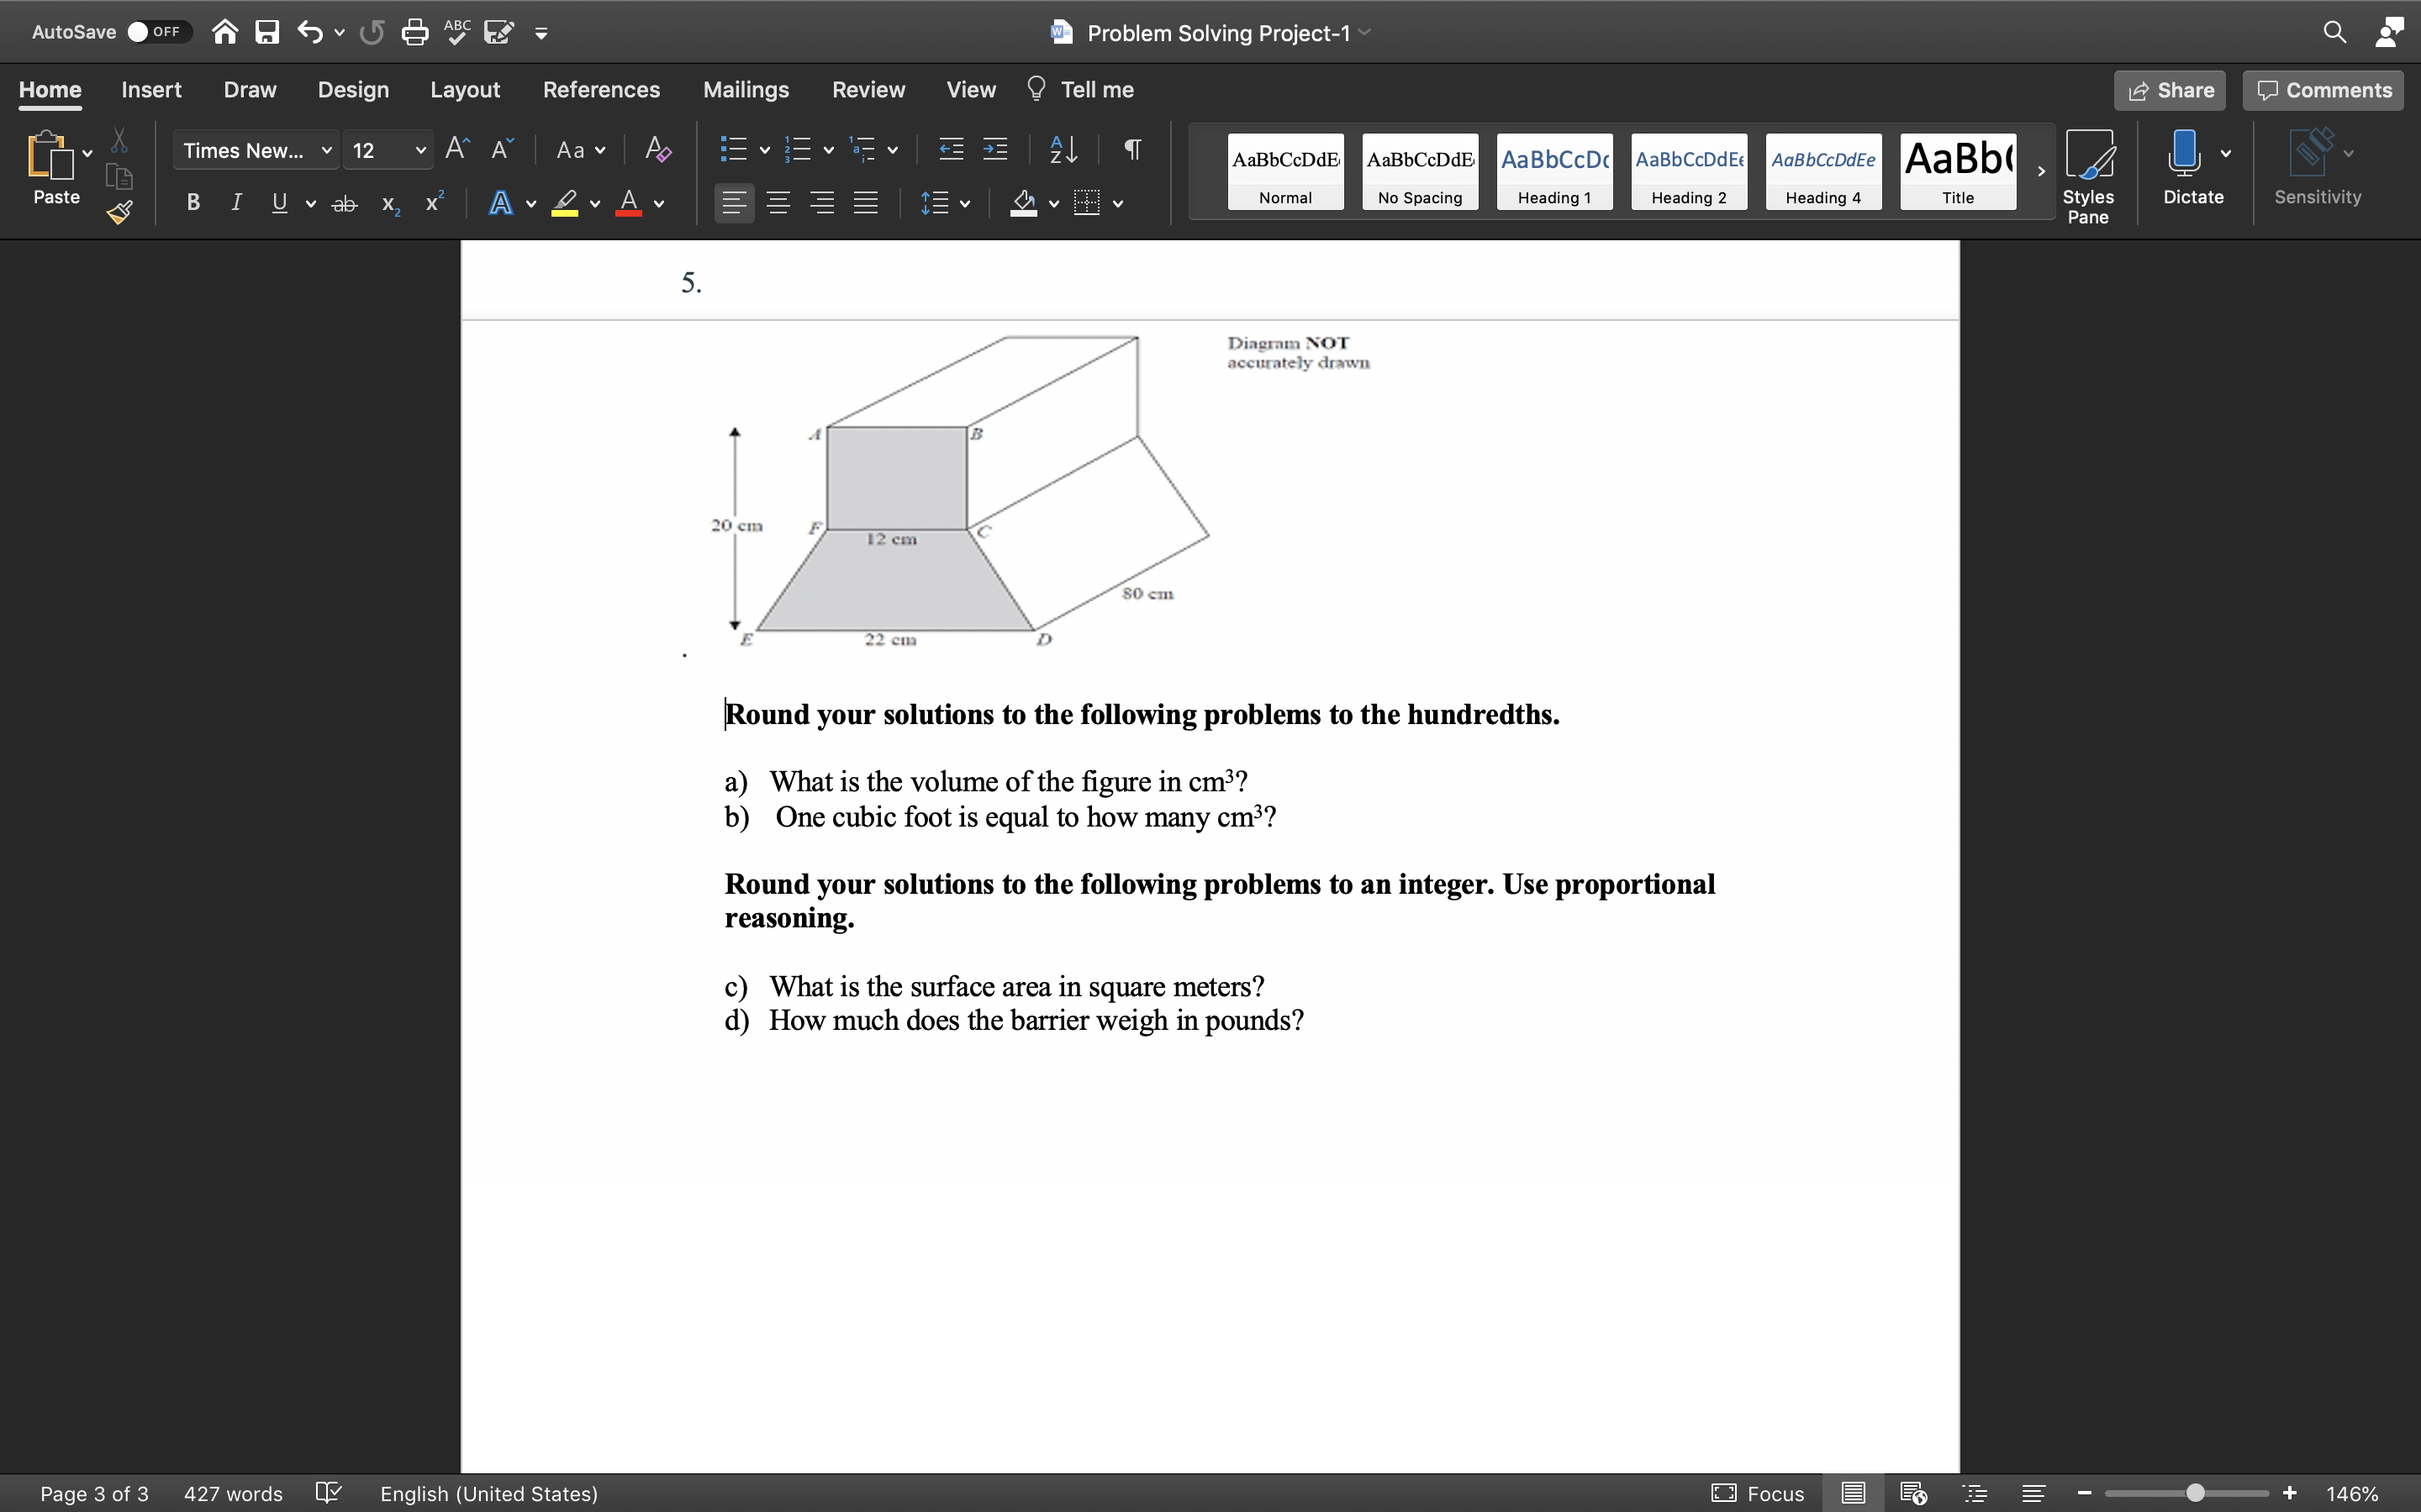2421x1512 pixels.
Task: Enable bold formatting
Action: tap(192, 203)
